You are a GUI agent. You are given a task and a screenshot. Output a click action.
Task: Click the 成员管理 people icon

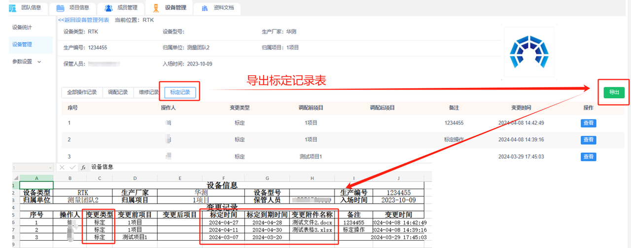[108, 8]
